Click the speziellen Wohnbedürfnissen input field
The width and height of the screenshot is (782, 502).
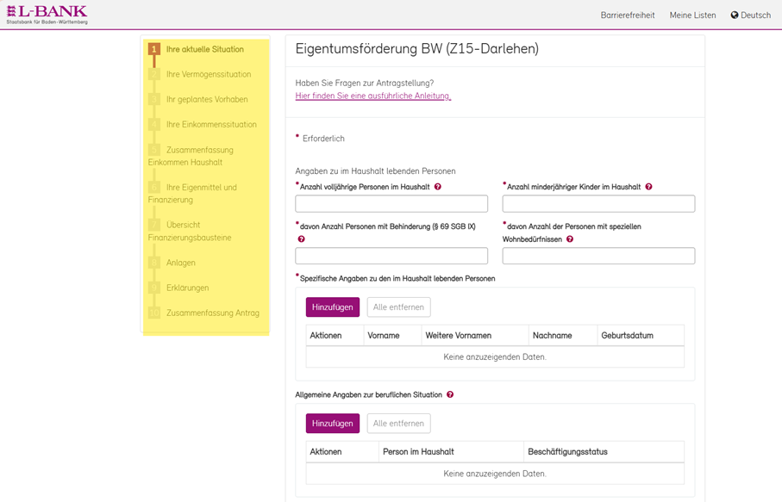point(598,257)
